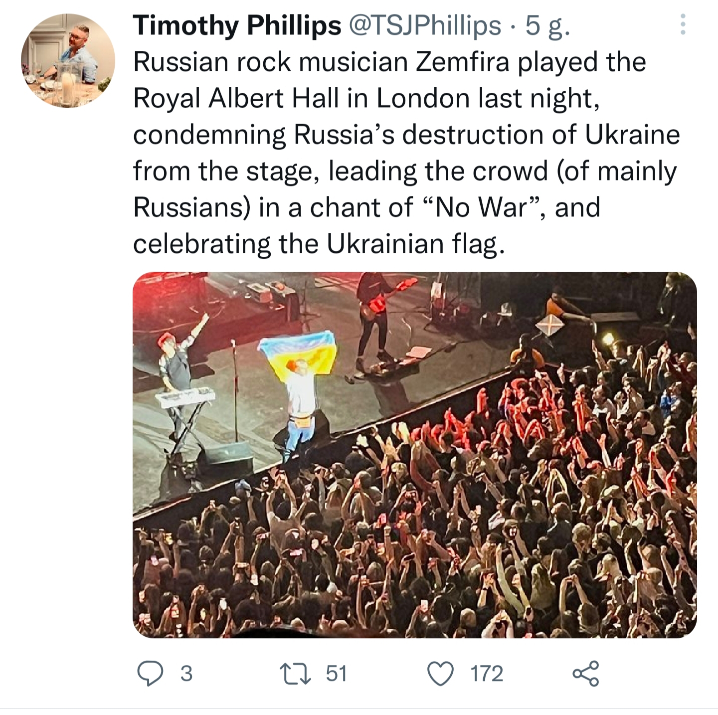Click the guitarist with the red guitar
The height and width of the screenshot is (715, 718).
pos(374,319)
